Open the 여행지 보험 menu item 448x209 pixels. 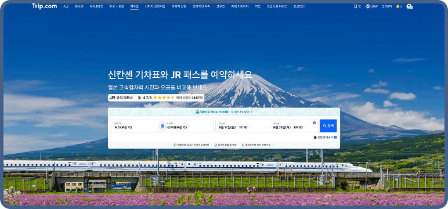point(179,6)
